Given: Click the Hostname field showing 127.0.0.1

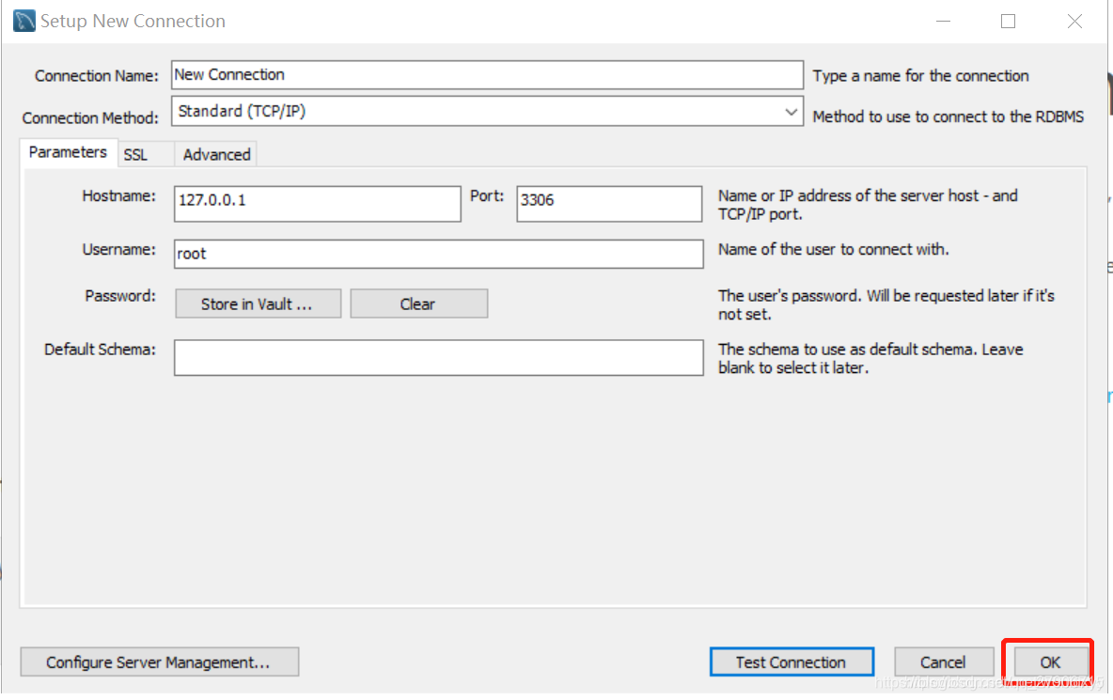Looking at the screenshot, I should 318,203.
